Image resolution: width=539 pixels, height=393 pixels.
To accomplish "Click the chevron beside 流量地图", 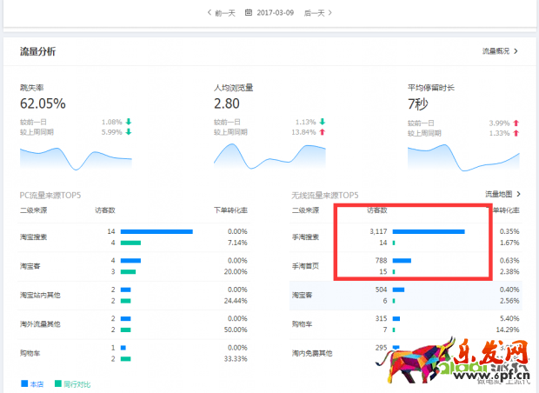I will coord(521,194).
